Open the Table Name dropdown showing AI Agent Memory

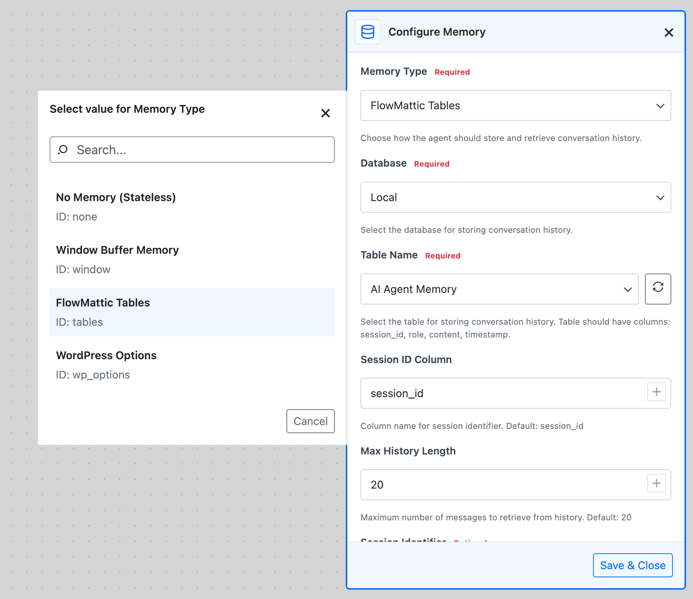(x=499, y=289)
